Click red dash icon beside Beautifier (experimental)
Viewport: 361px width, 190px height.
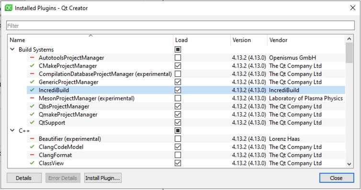coord(32,138)
